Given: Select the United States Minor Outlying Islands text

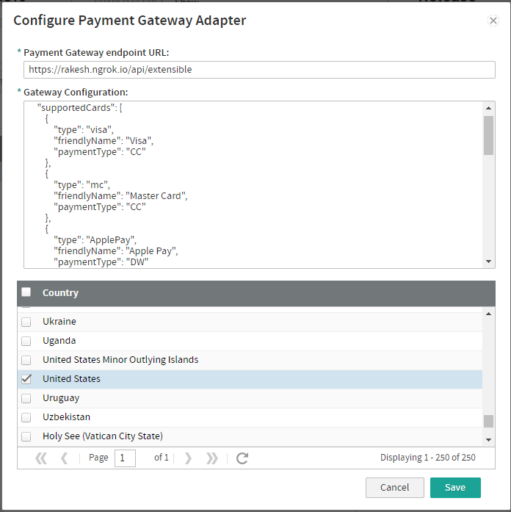Looking at the screenshot, I should click(x=120, y=359).
